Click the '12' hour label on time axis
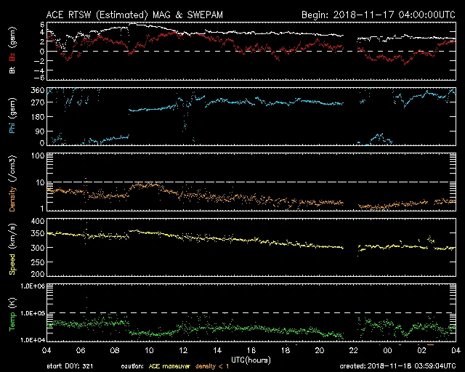465x372 pixels. pyautogui.click(x=183, y=351)
